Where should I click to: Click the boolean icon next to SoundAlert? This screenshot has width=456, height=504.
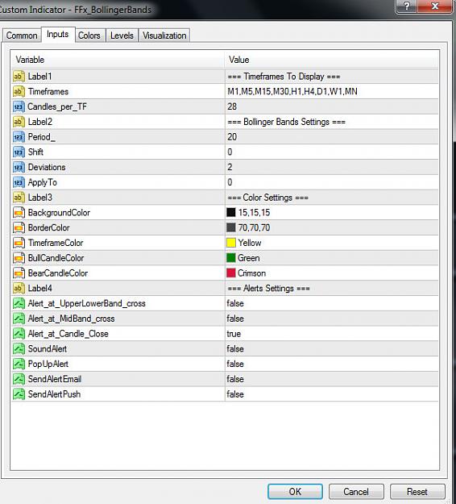(19, 348)
